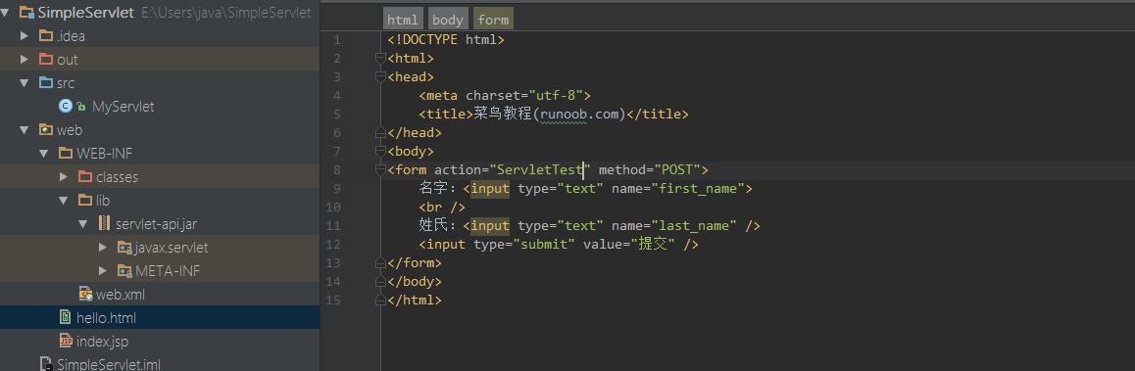Click the blue src folder icon
Screen dimensions: 1135x371
(x=46, y=82)
